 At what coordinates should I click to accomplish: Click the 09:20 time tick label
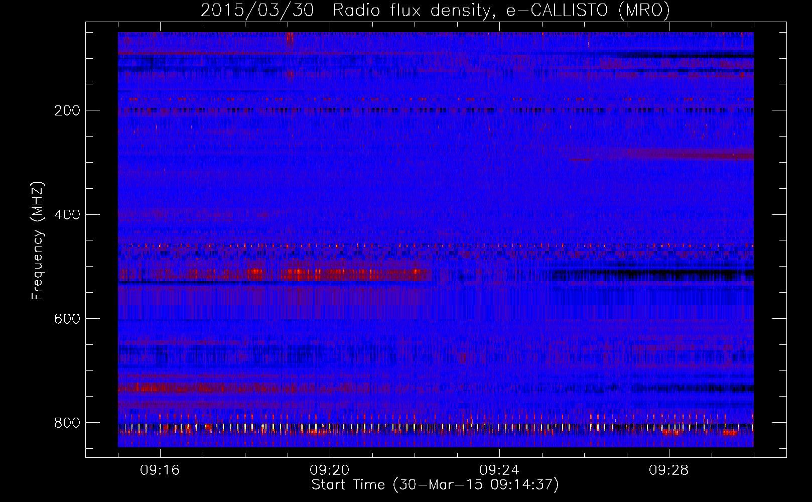(x=330, y=470)
